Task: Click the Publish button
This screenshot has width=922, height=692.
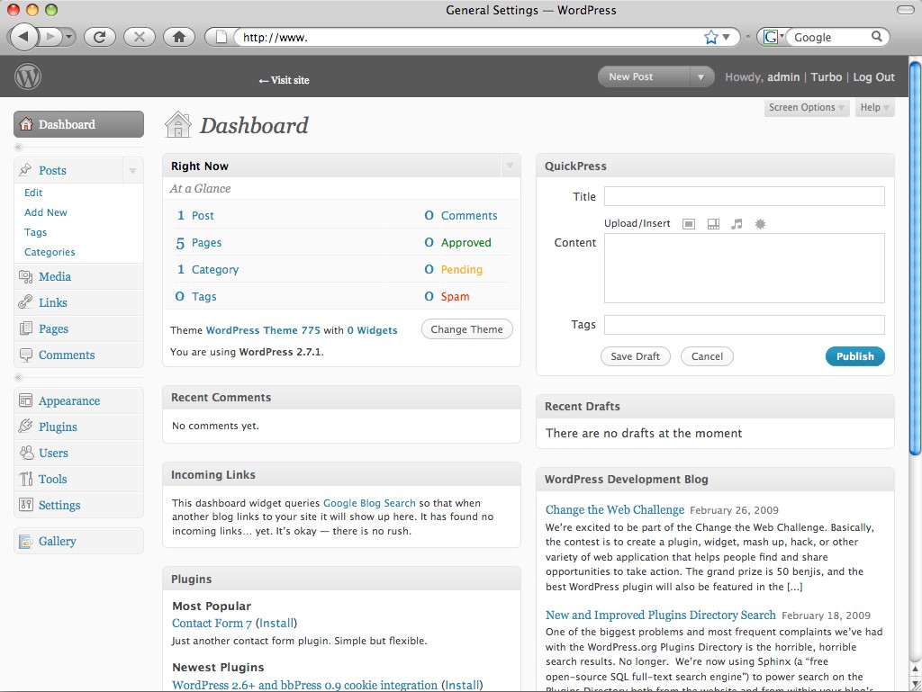Action: [x=855, y=356]
